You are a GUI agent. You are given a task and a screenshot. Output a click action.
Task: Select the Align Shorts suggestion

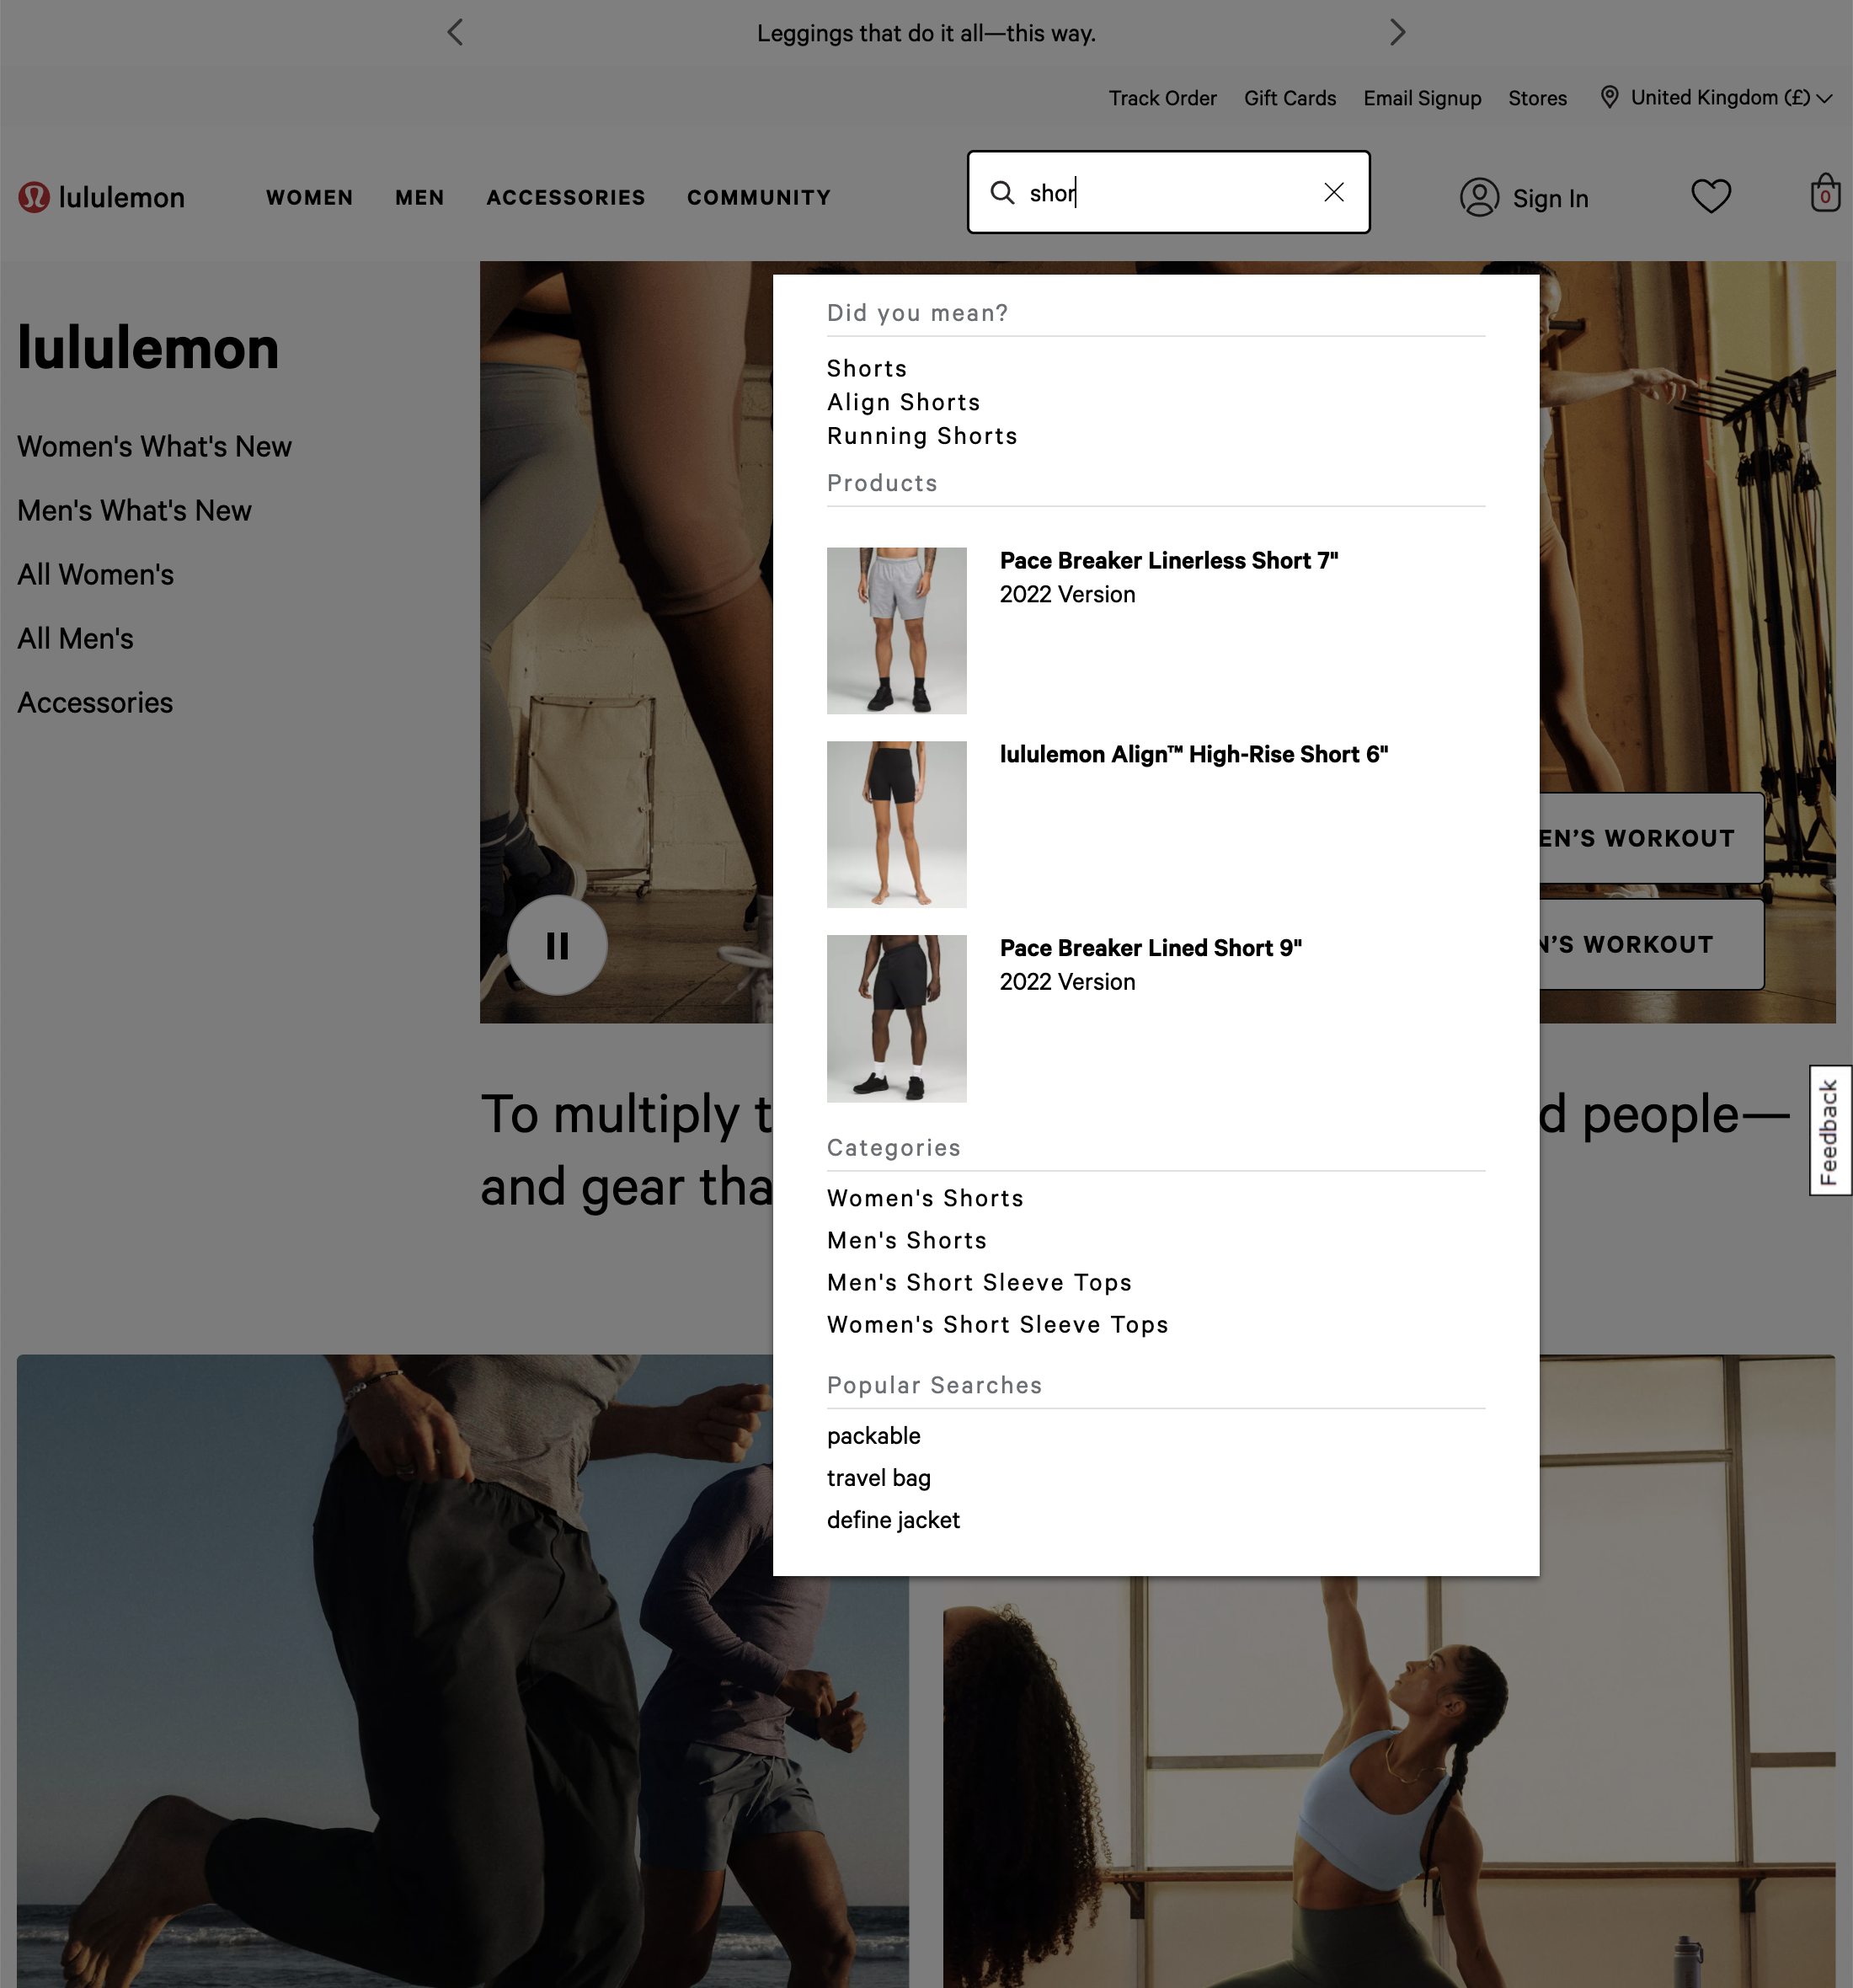pyautogui.click(x=902, y=402)
